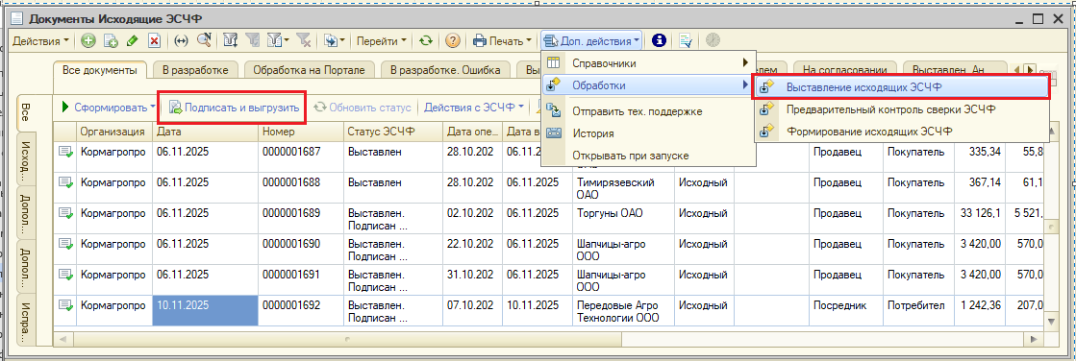
Task: Choose Открывать при запуске menu item
Action: (648, 156)
